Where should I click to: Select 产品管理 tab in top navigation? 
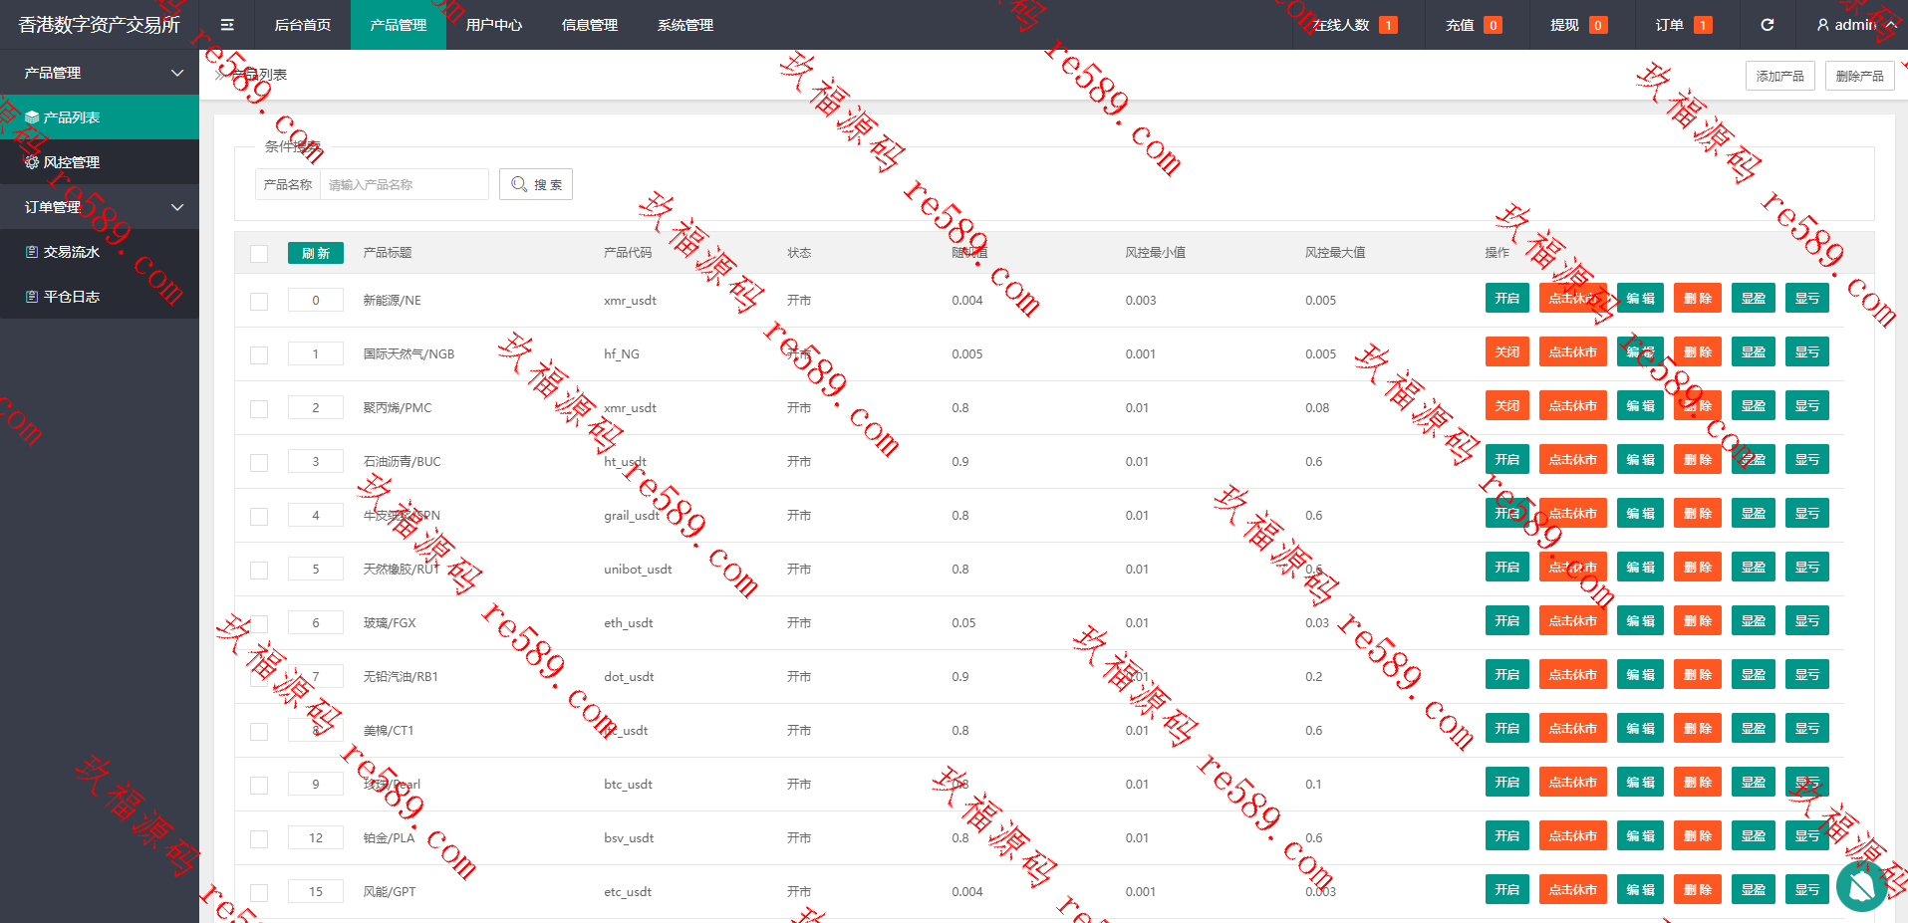point(399,25)
